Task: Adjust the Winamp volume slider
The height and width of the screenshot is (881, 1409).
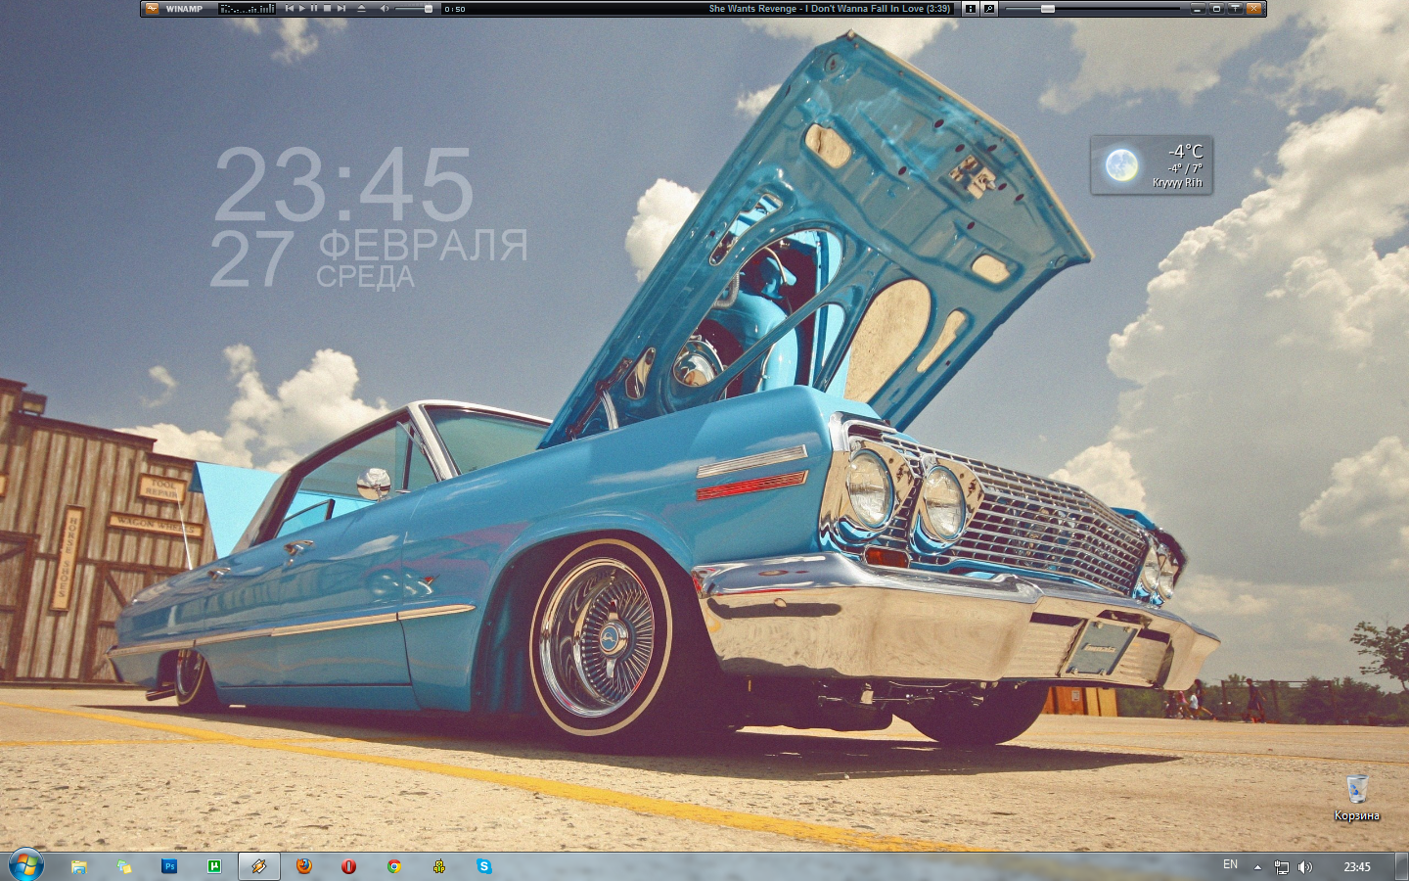Action: point(414,9)
